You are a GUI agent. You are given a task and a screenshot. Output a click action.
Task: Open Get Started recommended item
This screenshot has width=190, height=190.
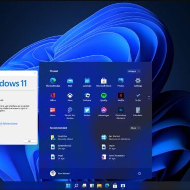click(115, 138)
